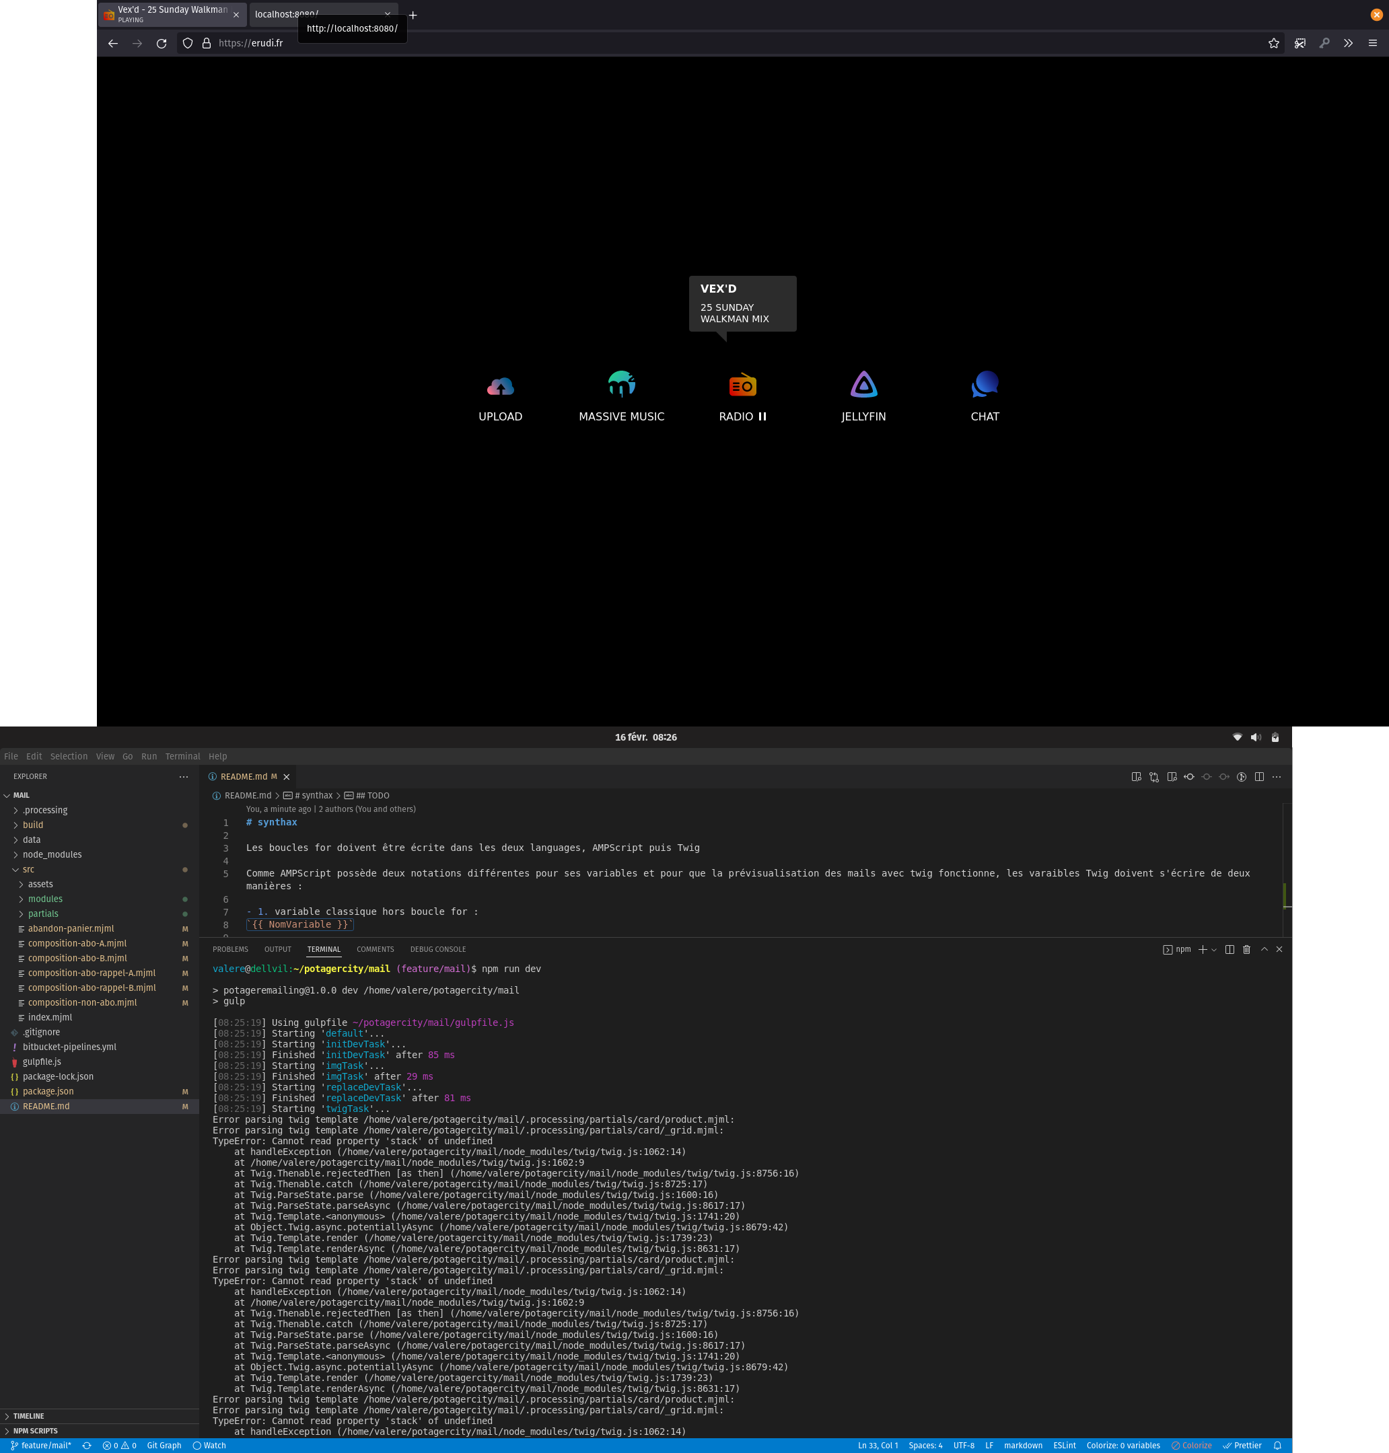Collapse the src folder
This screenshot has height=1453, width=1389.
[x=28, y=869]
